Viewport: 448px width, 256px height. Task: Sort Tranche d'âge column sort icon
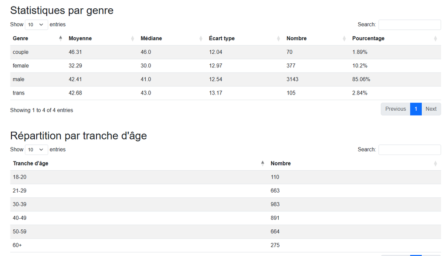pos(262,164)
